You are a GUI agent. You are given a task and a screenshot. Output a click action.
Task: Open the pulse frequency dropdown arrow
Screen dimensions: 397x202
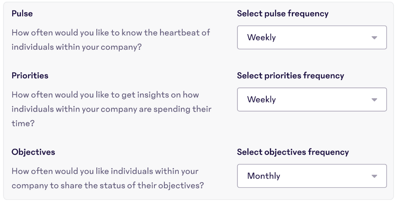[374, 38]
